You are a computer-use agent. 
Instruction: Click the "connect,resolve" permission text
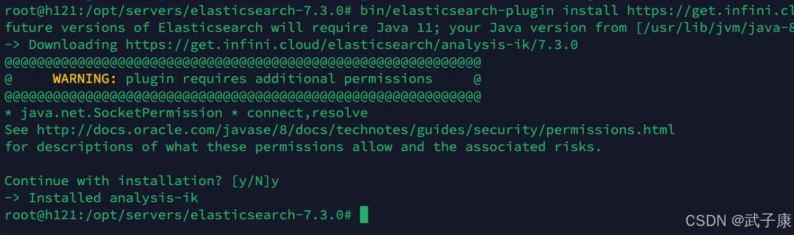pyautogui.click(x=307, y=113)
